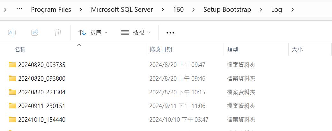Image resolution: width=332 pixels, height=131 pixels.
Task: Click the 160 breadcrumb segment
Action: pos(178,10)
